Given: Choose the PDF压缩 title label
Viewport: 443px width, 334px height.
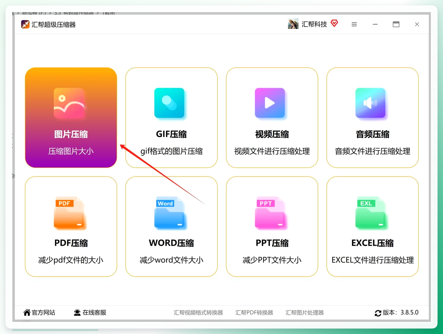Looking at the screenshot, I should coord(71,243).
